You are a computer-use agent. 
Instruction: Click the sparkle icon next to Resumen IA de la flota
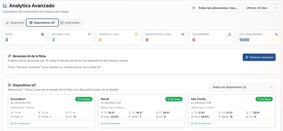(x=10, y=56)
